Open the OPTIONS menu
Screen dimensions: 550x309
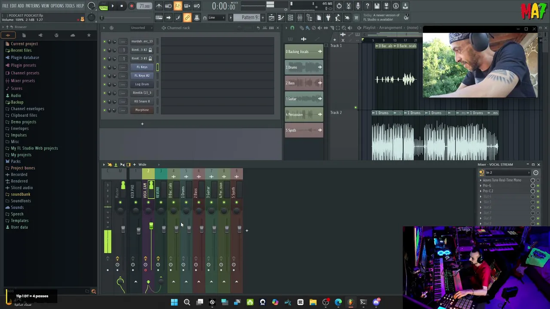pos(57,6)
